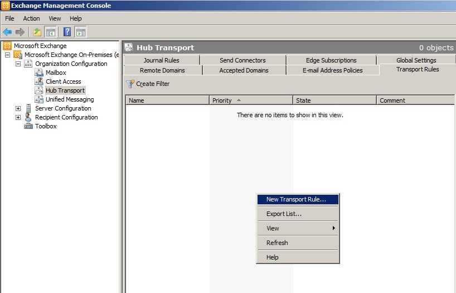The height and width of the screenshot is (293, 456).
Task: Open the View submenu arrow in context menu
Action: click(334, 228)
